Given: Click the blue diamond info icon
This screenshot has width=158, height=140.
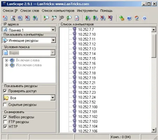Looking at the screenshot, I should click(144, 18).
